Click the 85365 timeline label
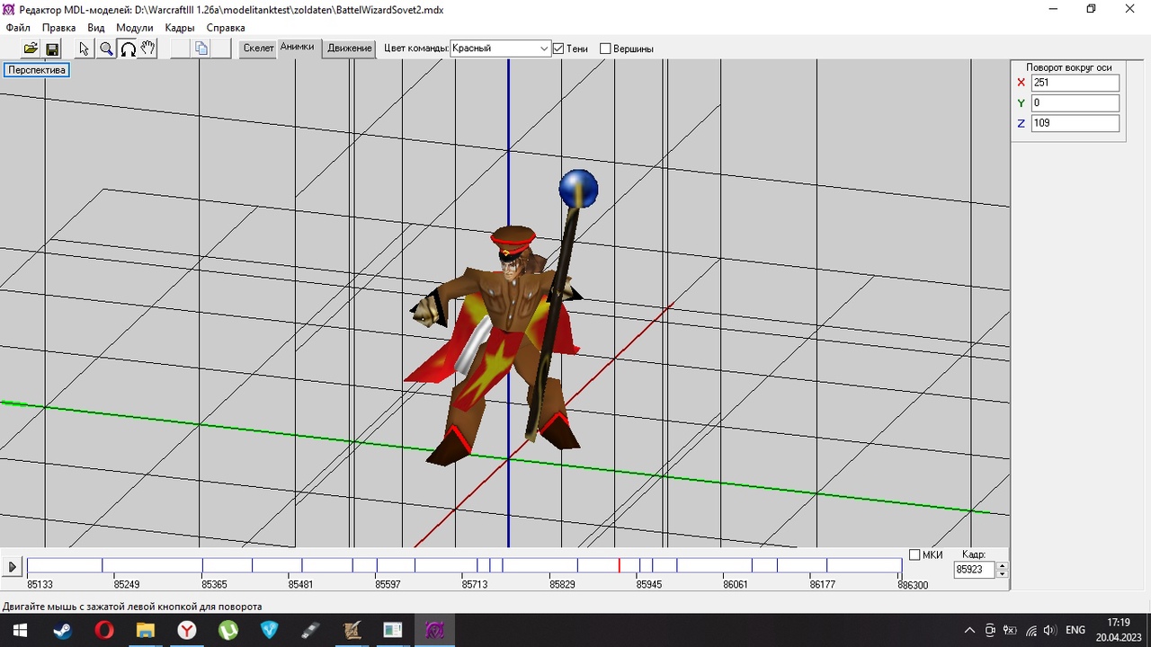This screenshot has height=647, width=1151. (x=214, y=585)
